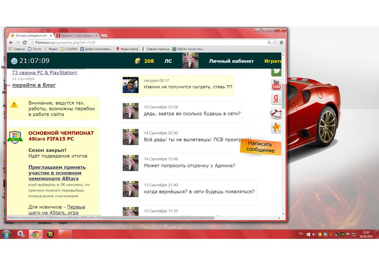Open the Windows Start menu

coord(6,234)
